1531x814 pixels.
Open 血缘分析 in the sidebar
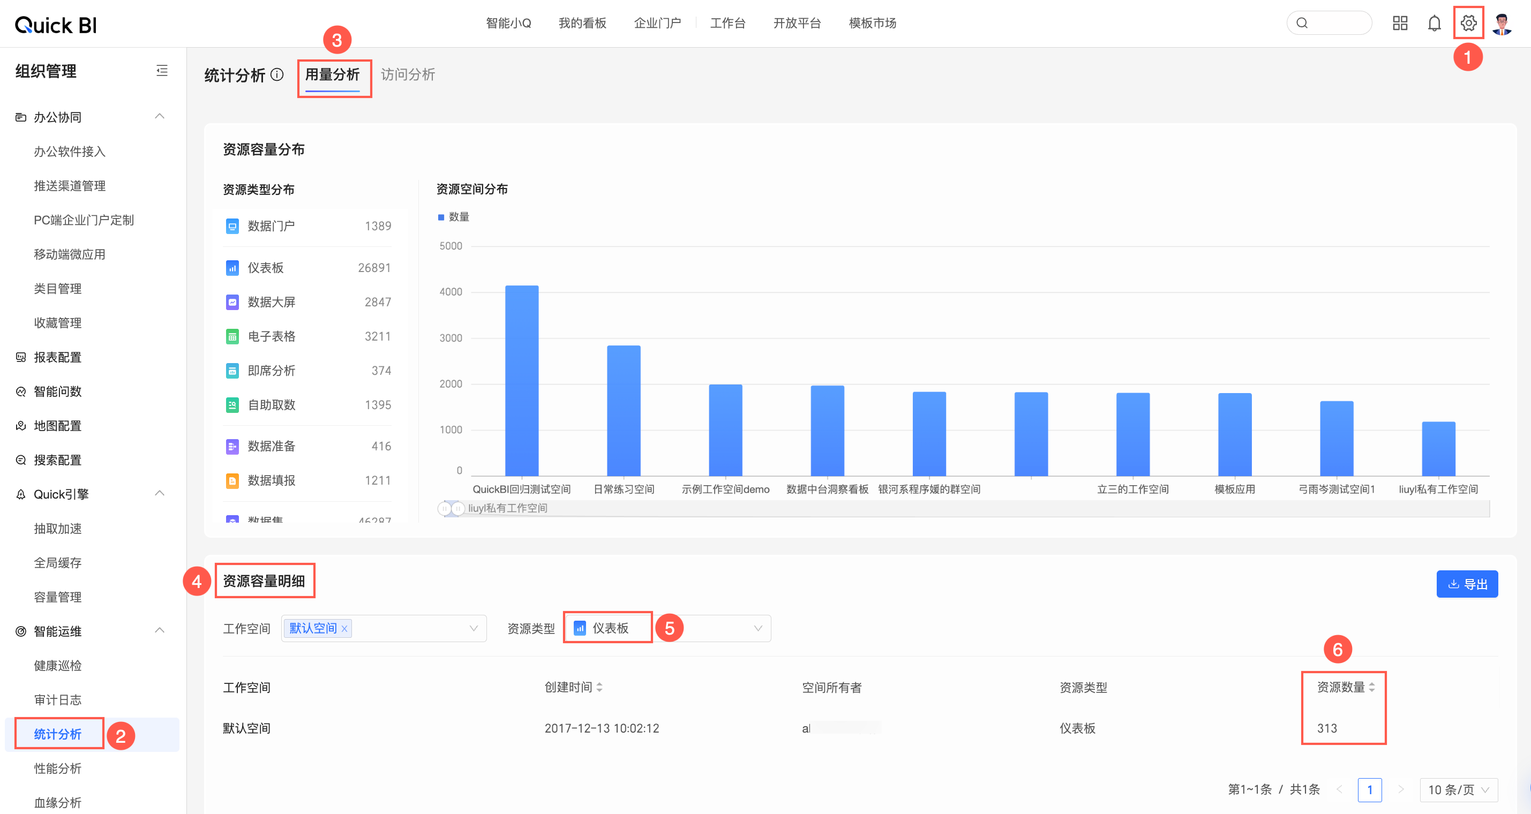(x=58, y=802)
